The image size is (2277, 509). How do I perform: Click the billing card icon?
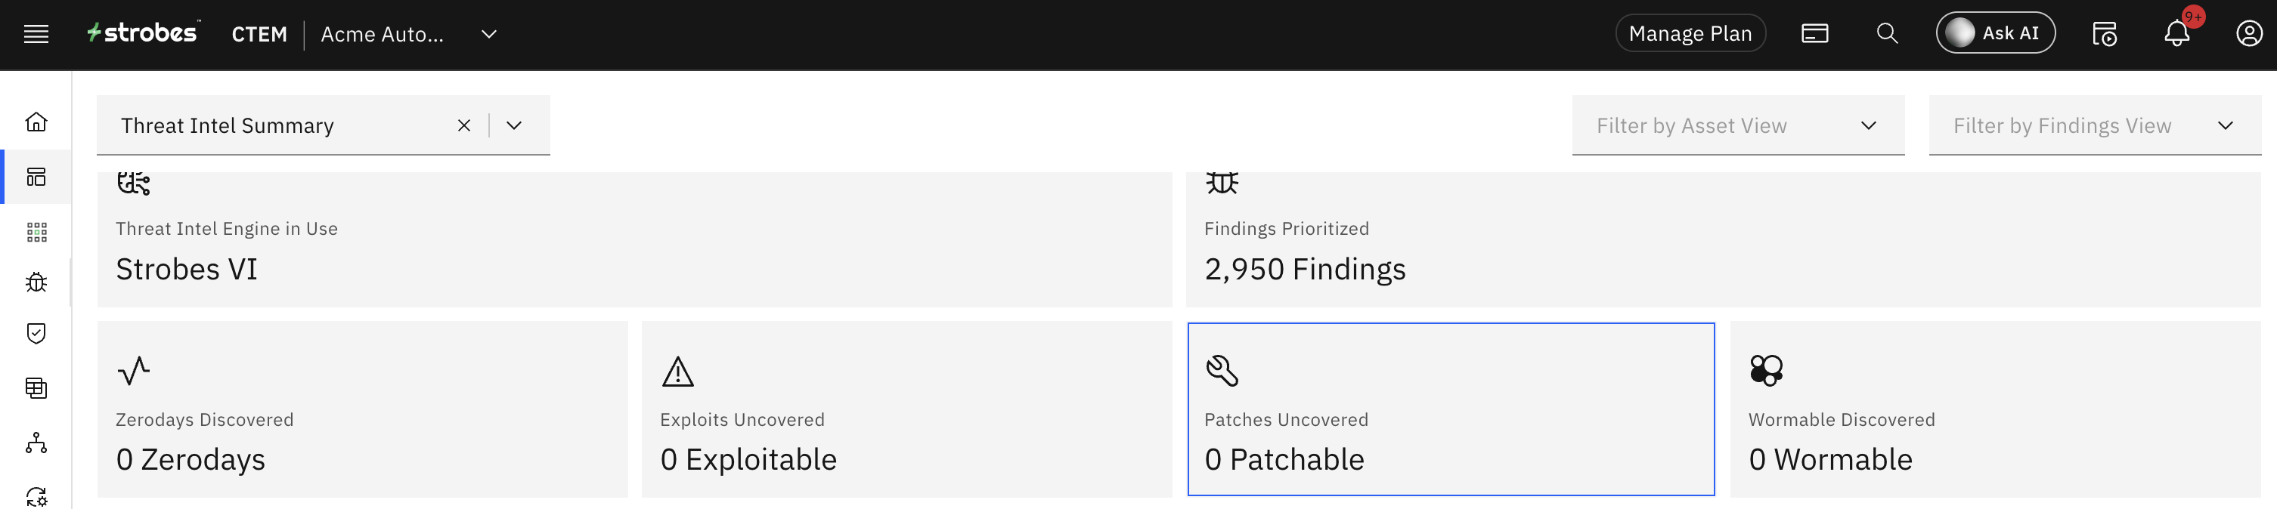[1814, 33]
